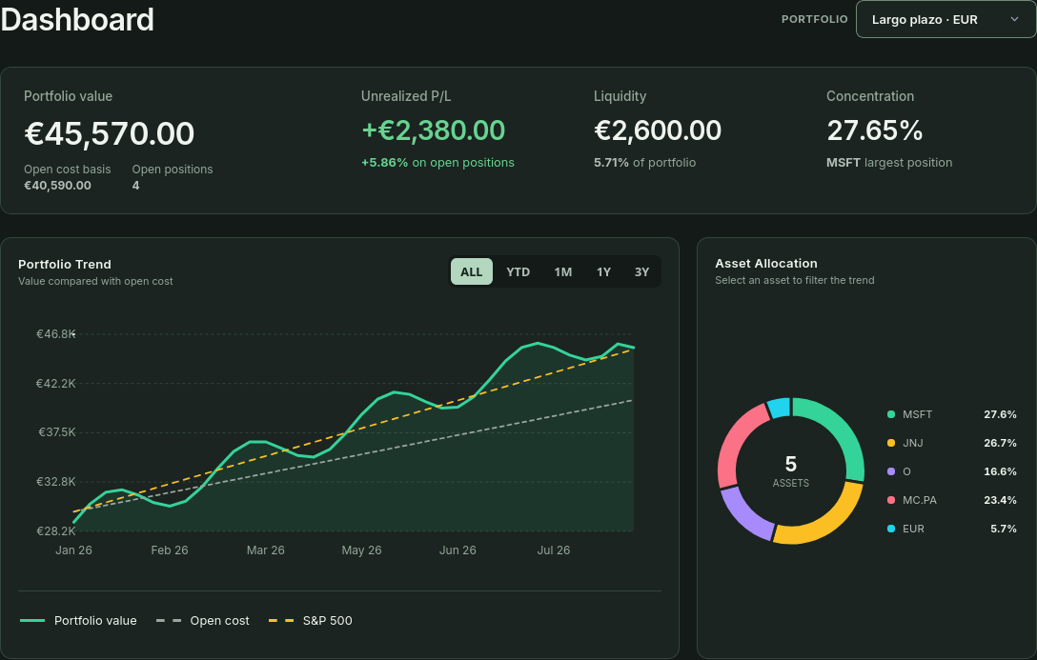Toggle the Portfolio value chart legend

tap(78, 620)
